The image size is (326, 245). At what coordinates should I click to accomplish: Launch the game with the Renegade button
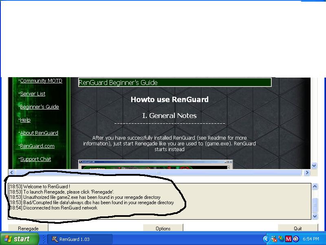[28, 228]
